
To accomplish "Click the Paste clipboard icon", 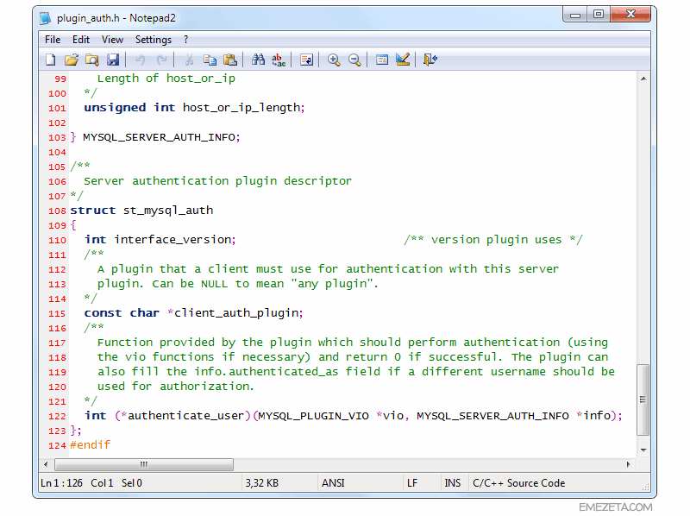I will (230, 60).
